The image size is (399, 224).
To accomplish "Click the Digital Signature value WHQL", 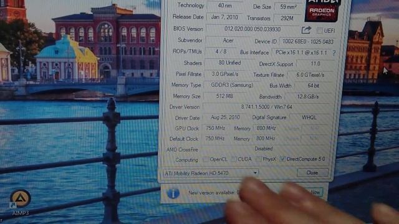I will pos(309,118).
